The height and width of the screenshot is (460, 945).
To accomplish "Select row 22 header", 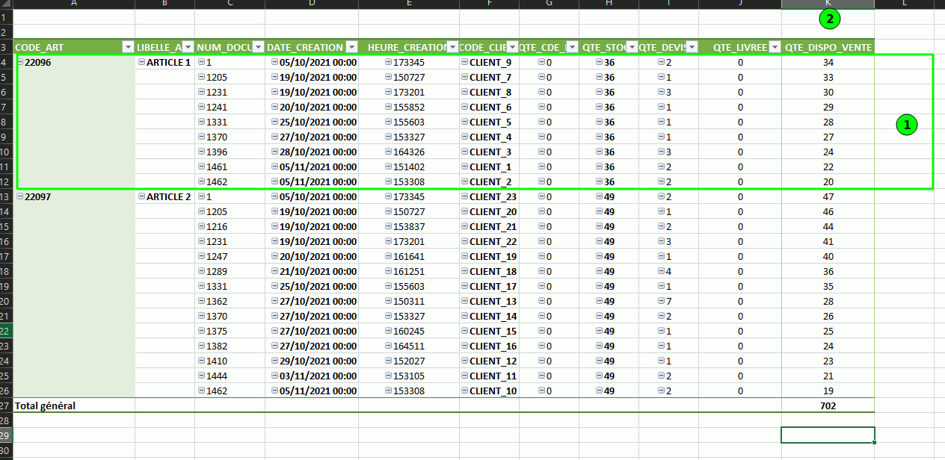I will click(6, 331).
